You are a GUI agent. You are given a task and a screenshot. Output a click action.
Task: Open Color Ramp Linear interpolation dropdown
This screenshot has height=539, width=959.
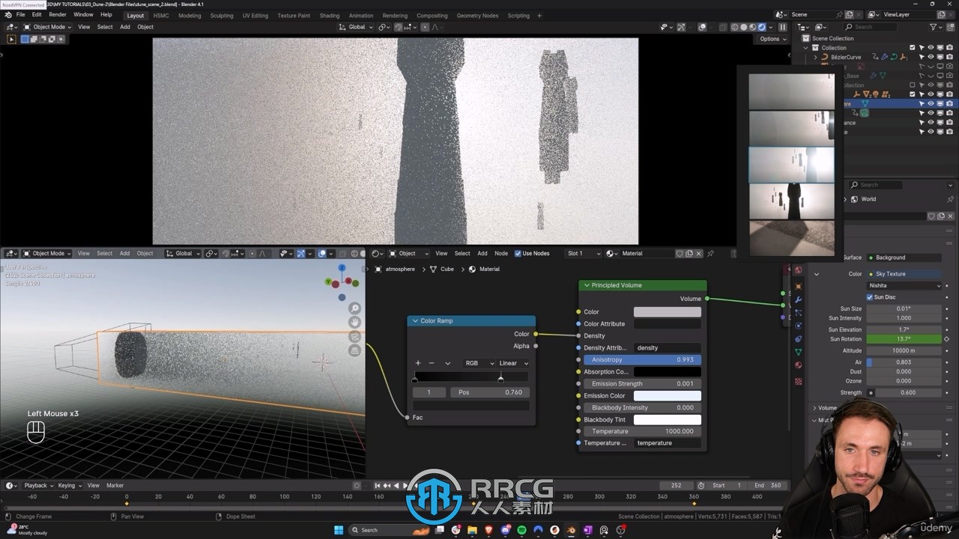[513, 363]
